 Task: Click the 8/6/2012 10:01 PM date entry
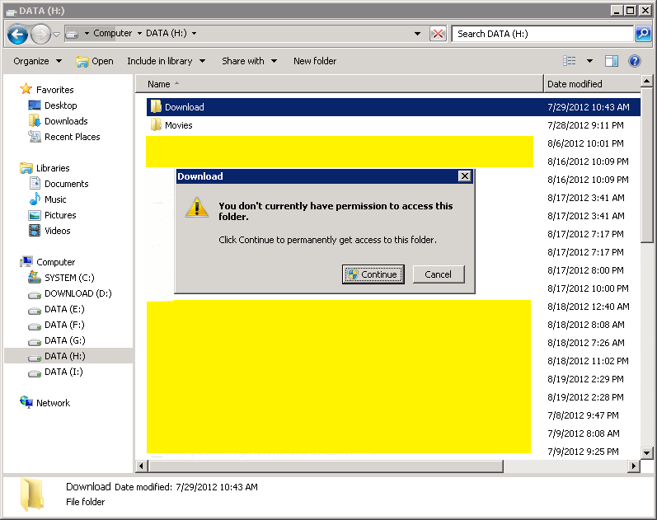[585, 143]
